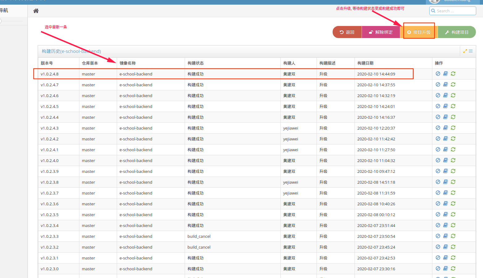Cancel build v1.0.2.4.7 with the ban icon
The height and width of the screenshot is (278, 483).
click(x=438, y=84)
